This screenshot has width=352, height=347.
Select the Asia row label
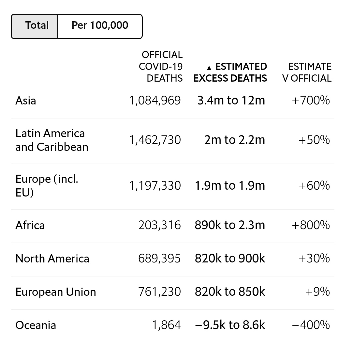click(x=26, y=101)
